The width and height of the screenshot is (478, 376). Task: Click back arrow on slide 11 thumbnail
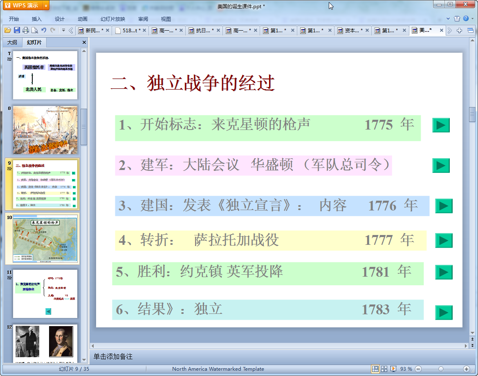(48, 311)
